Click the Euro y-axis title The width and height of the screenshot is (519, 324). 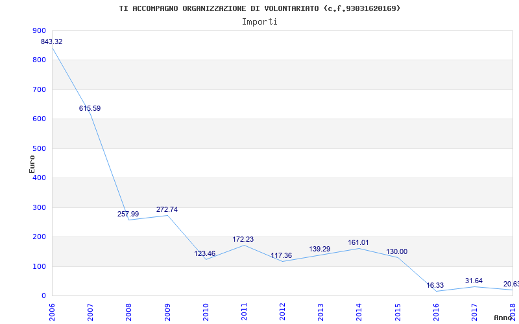pos(32,165)
